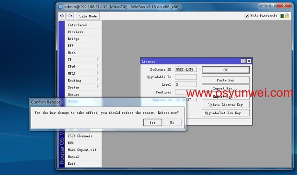Click the green status indicator square
This screenshot has height=175, width=297.
[282, 16]
